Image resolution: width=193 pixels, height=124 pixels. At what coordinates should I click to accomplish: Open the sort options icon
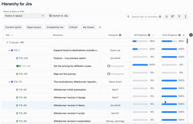[173, 17]
